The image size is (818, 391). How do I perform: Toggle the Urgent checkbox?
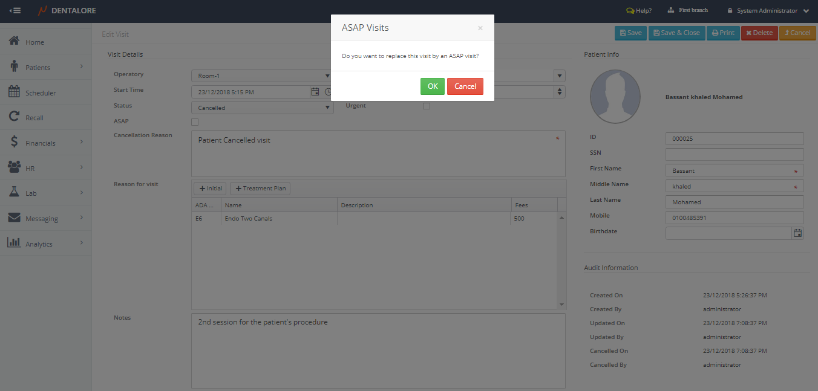[x=427, y=106]
